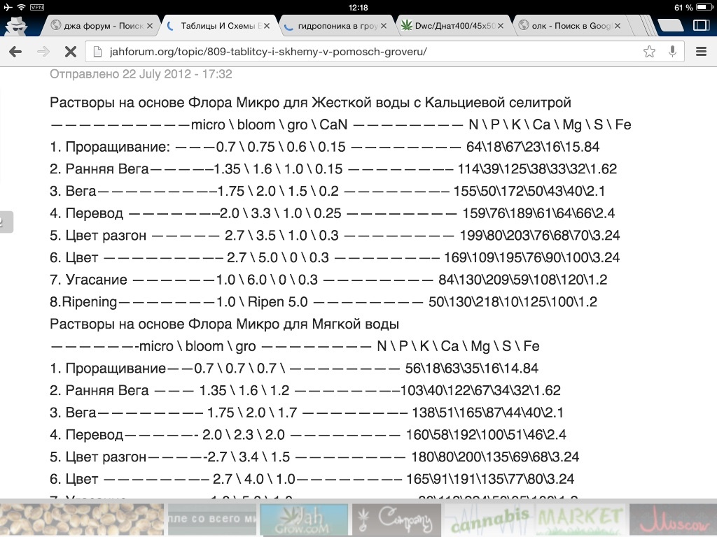Screen dimensions: 717x537
Task: Open the Chrome hamburger menu
Action: click(701, 52)
